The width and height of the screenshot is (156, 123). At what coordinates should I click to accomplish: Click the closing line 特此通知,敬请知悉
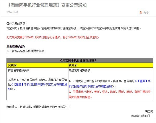click(x=38, y=107)
